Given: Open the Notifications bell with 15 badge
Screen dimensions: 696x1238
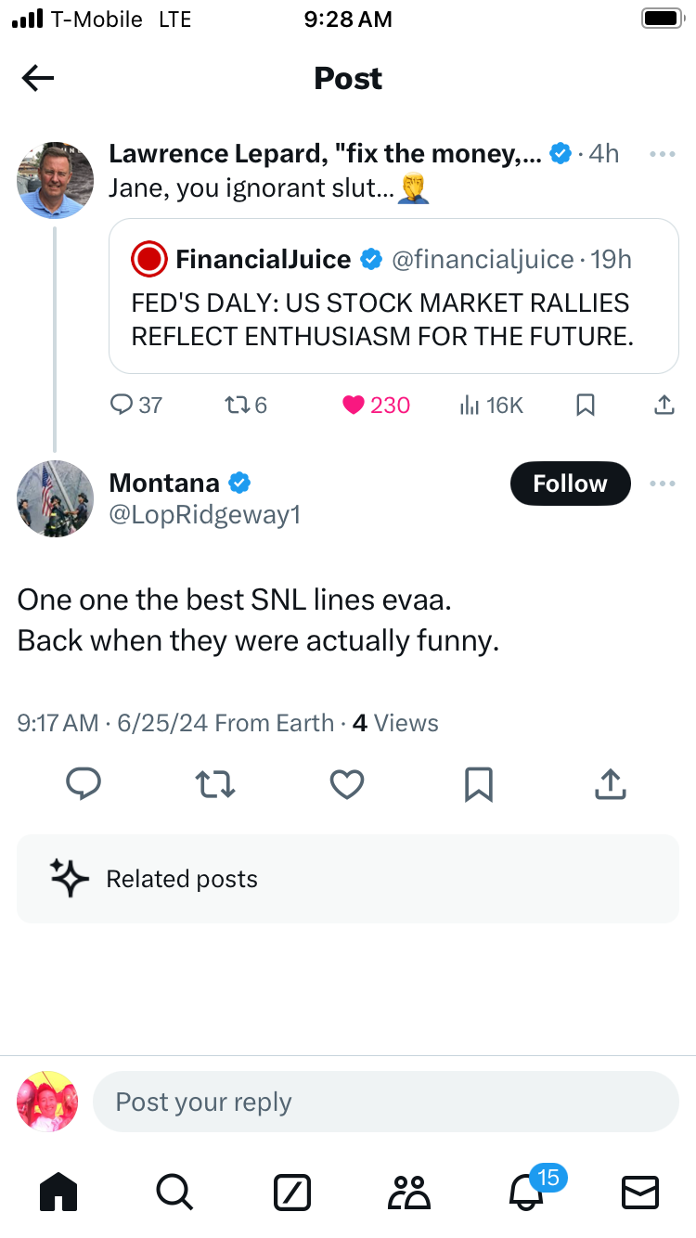Looking at the screenshot, I should [x=527, y=1191].
